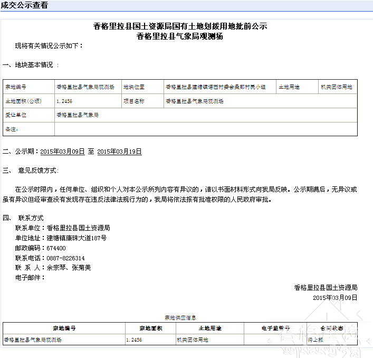Select the 受让单位 value 香格里拉县气象局

78,115
